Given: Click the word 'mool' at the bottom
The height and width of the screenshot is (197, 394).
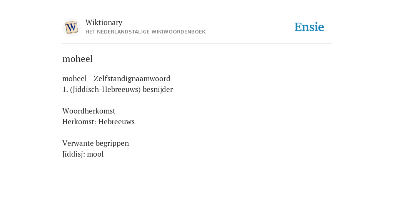Looking at the screenshot, I should (x=95, y=154).
